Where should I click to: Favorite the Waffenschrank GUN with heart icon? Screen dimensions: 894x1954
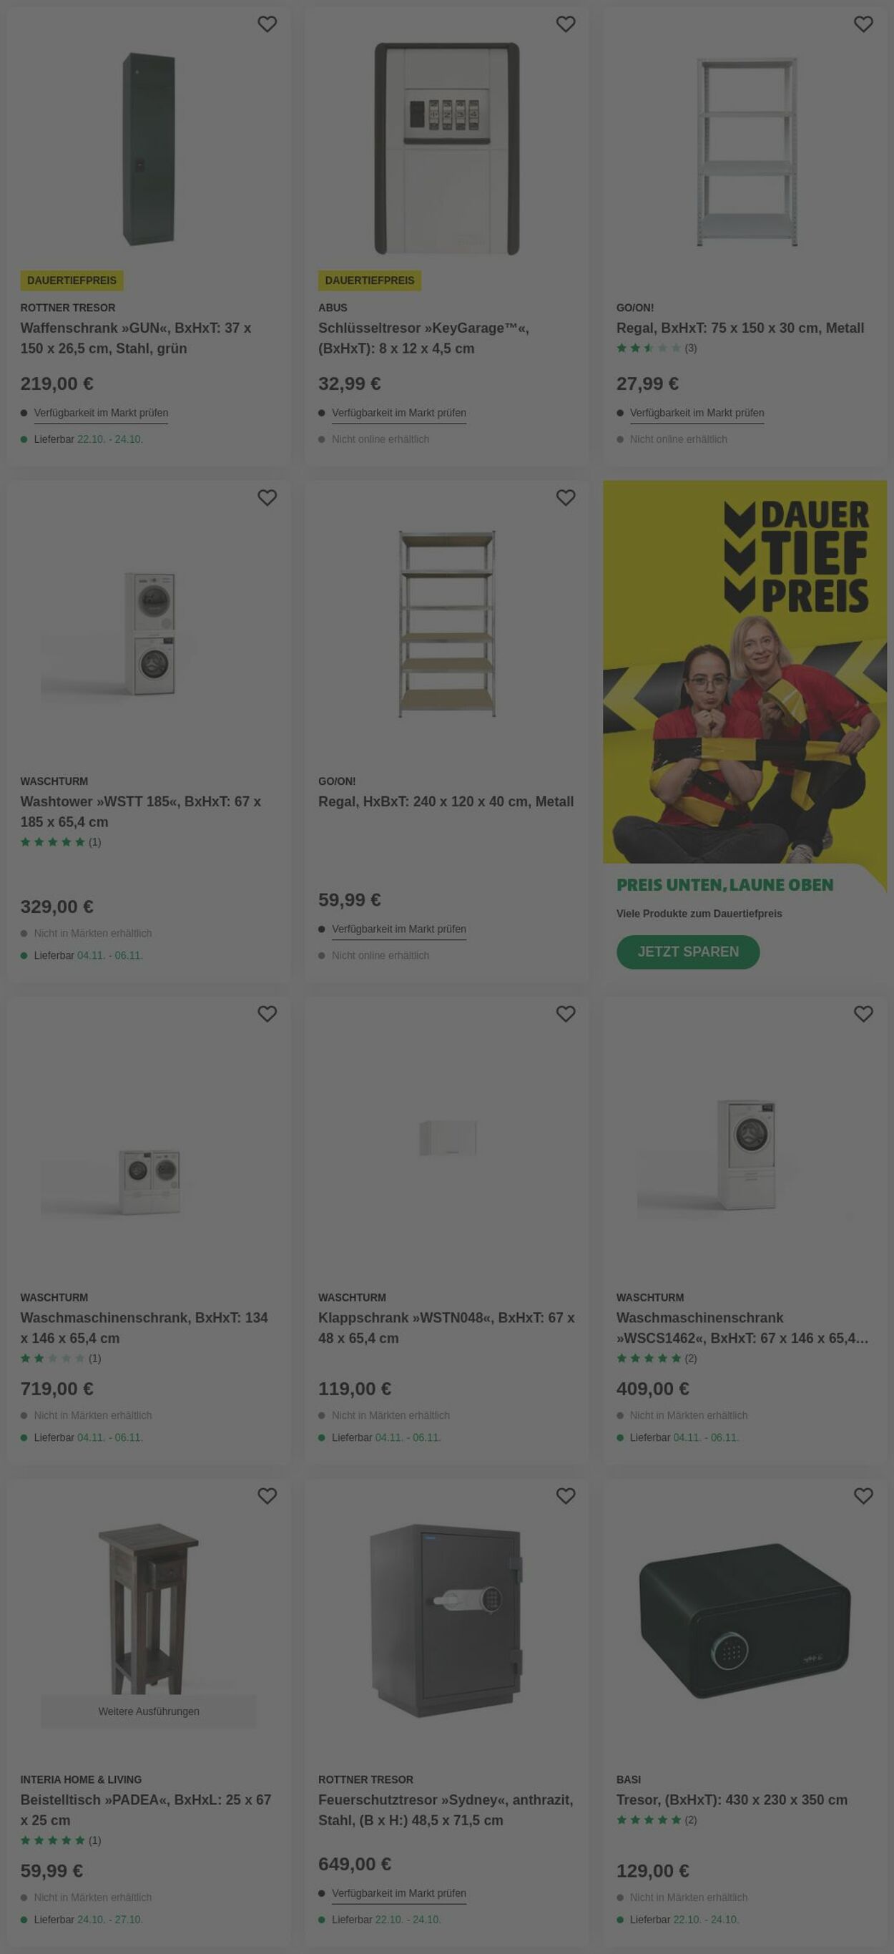pyautogui.click(x=267, y=24)
